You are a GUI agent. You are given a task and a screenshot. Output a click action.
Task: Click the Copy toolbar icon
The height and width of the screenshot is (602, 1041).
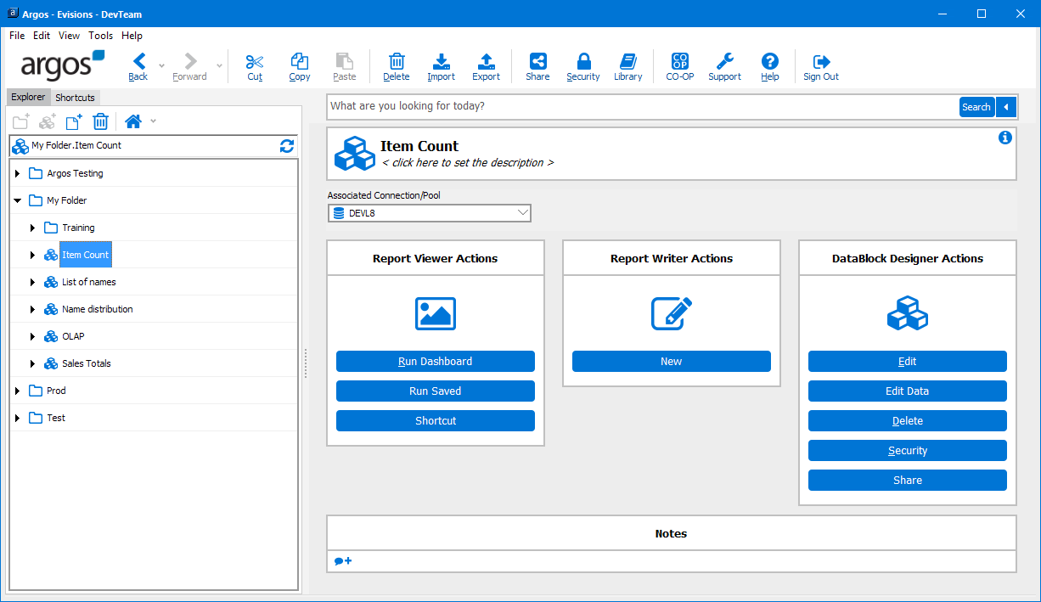[x=300, y=61]
